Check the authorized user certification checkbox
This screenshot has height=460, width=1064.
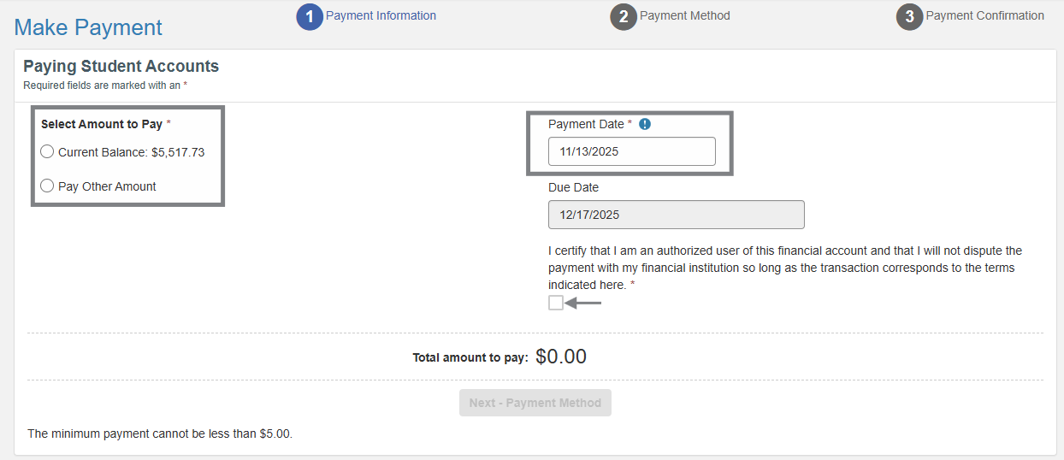556,303
